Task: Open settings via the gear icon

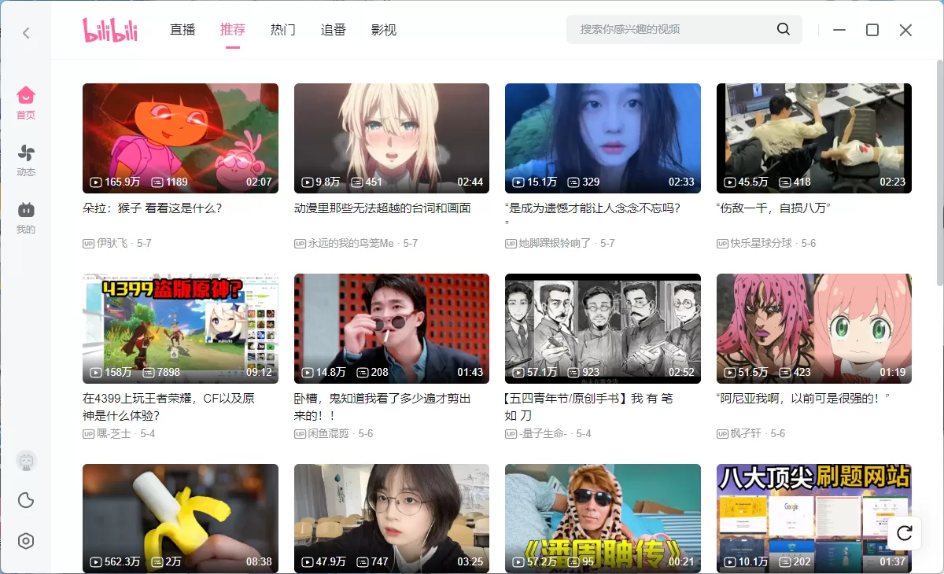Action: click(26, 541)
